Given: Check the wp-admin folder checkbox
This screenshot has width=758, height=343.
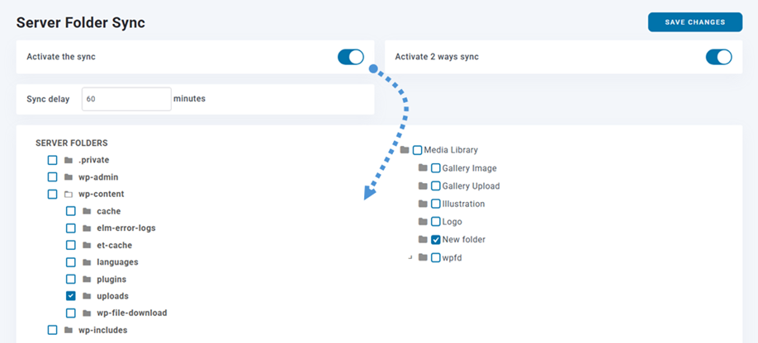Looking at the screenshot, I should [x=53, y=177].
